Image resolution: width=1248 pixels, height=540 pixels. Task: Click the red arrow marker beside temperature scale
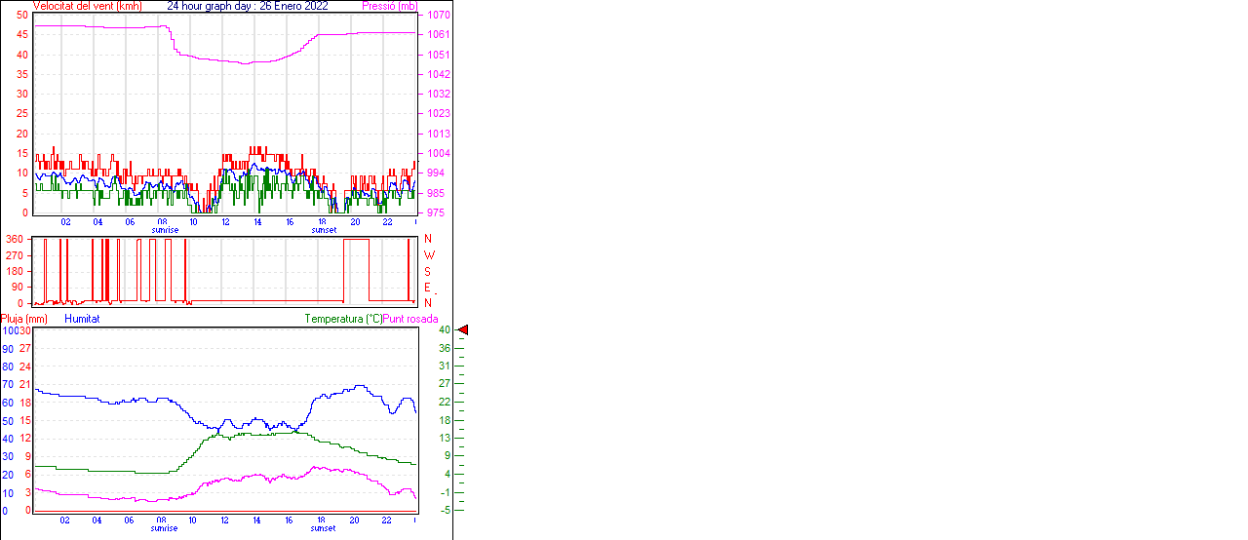pos(463,330)
